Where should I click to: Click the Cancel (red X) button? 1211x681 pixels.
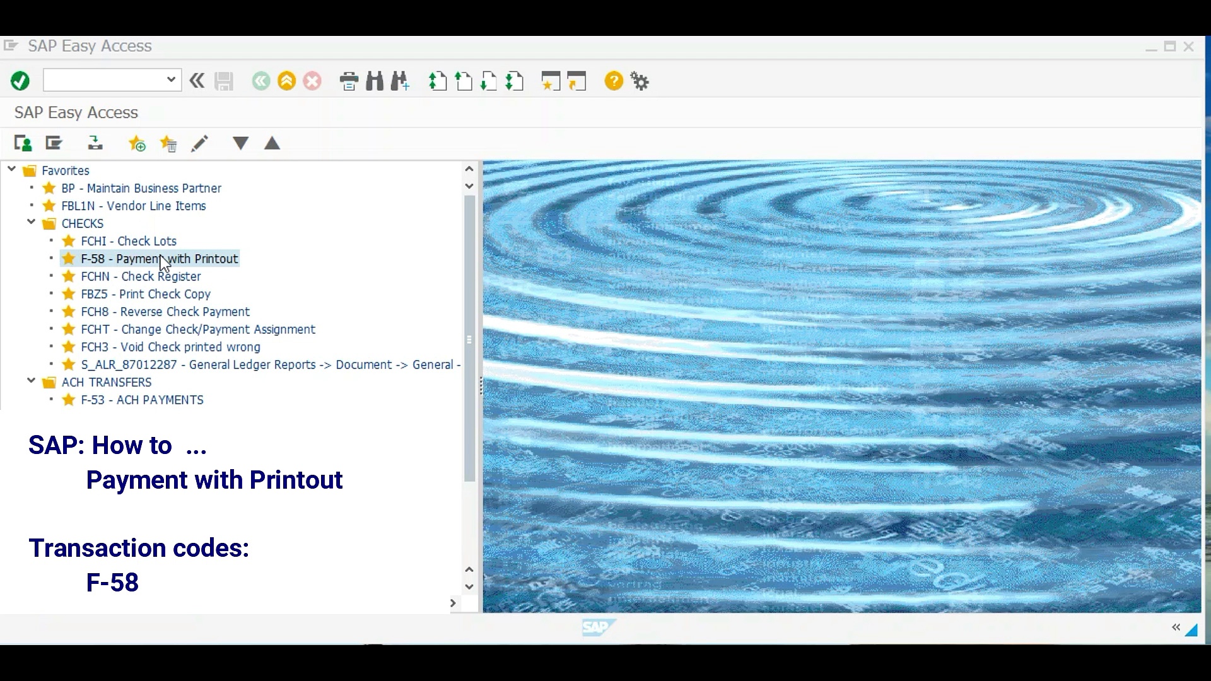(312, 81)
